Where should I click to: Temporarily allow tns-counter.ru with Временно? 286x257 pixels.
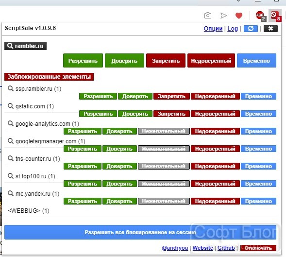258,166
